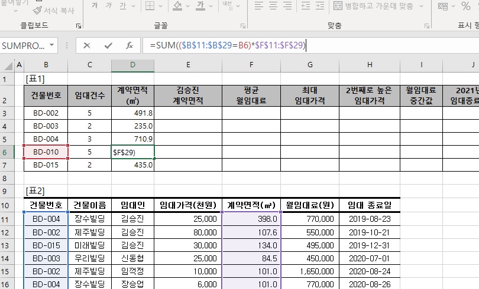
Task: Open the Merge and Center (병합하고 가운데 맞춤) dropdown arrow
Action: tap(422, 6)
